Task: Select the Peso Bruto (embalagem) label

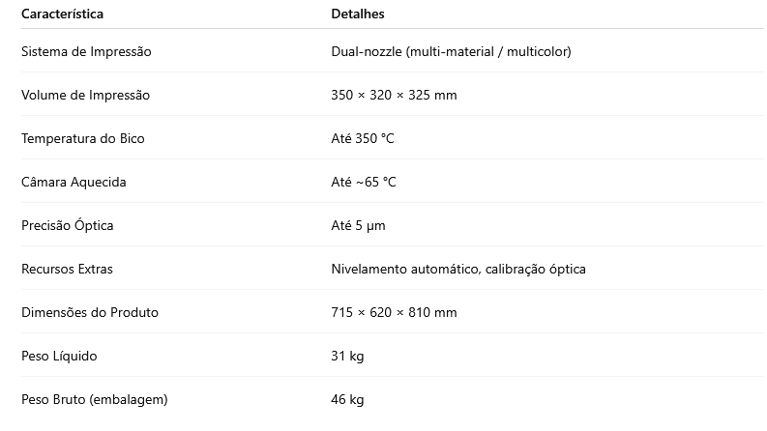Action: 95,400
